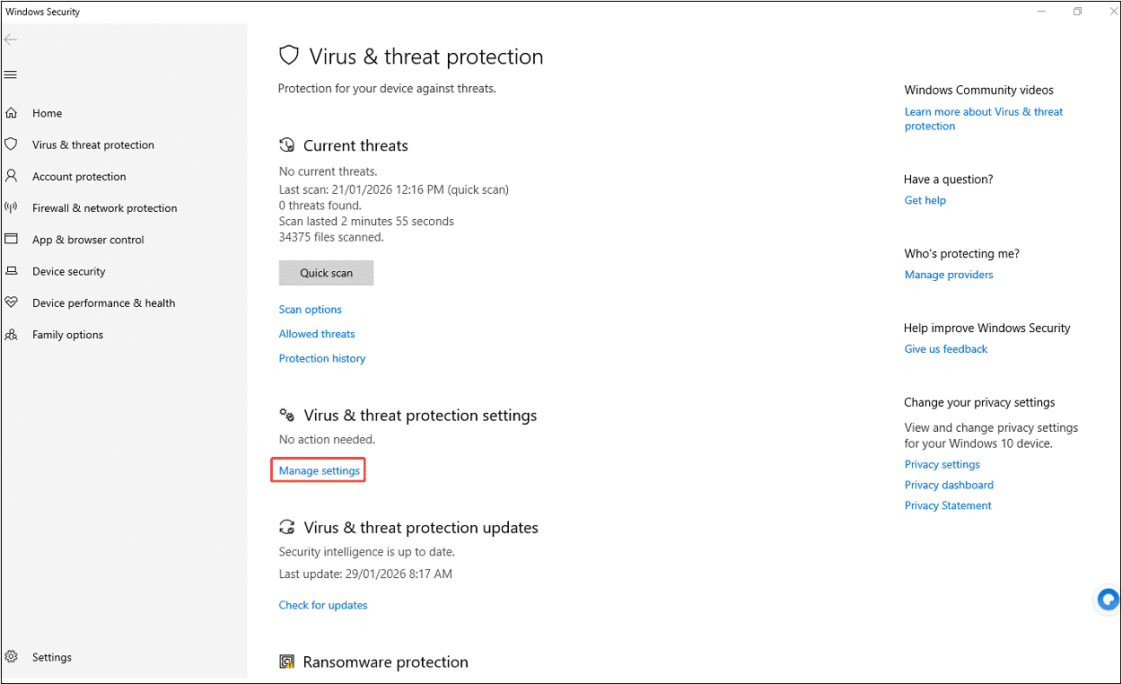Click the back arrow navigation
The height and width of the screenshot is (684, 1122).
(10, 39)
